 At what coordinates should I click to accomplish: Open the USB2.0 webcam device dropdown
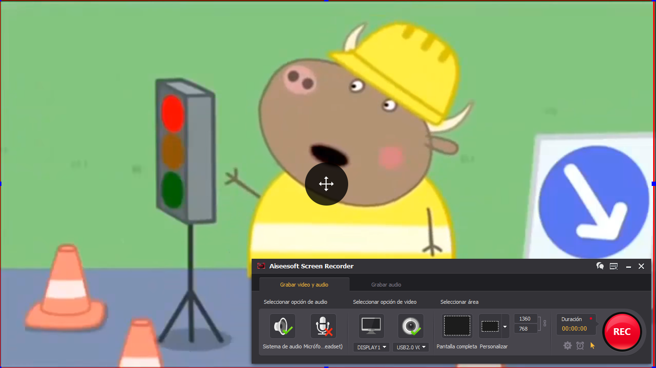coord(411,347)
